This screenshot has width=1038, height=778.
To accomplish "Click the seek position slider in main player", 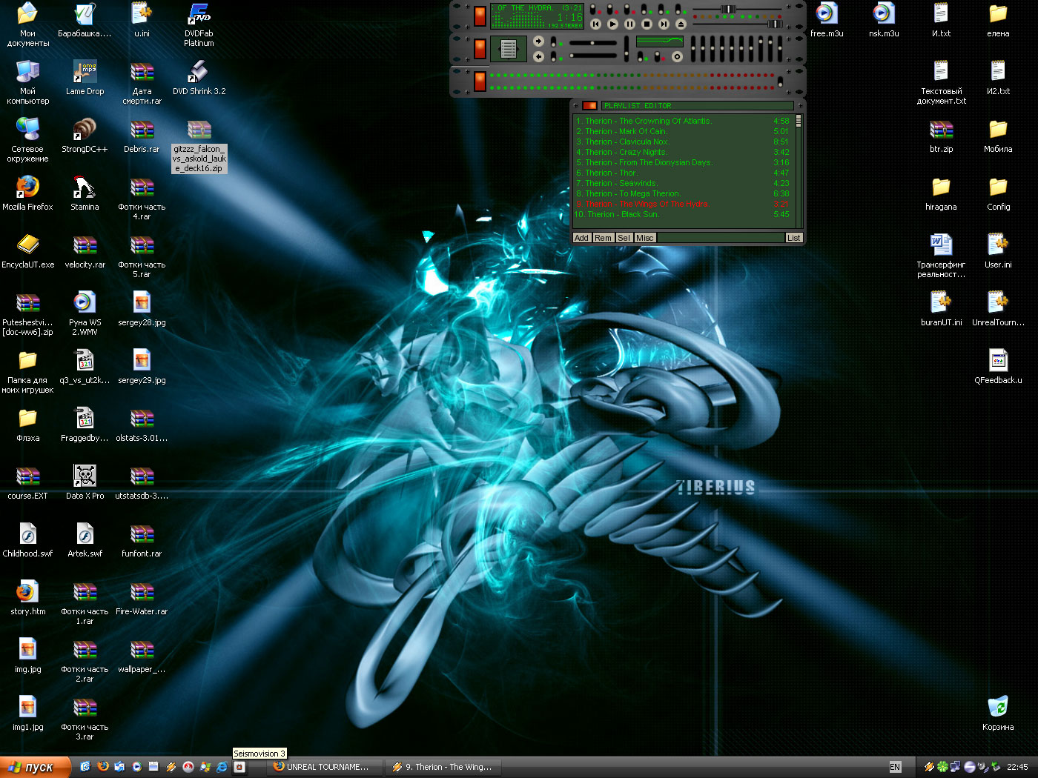I will 737,9.
